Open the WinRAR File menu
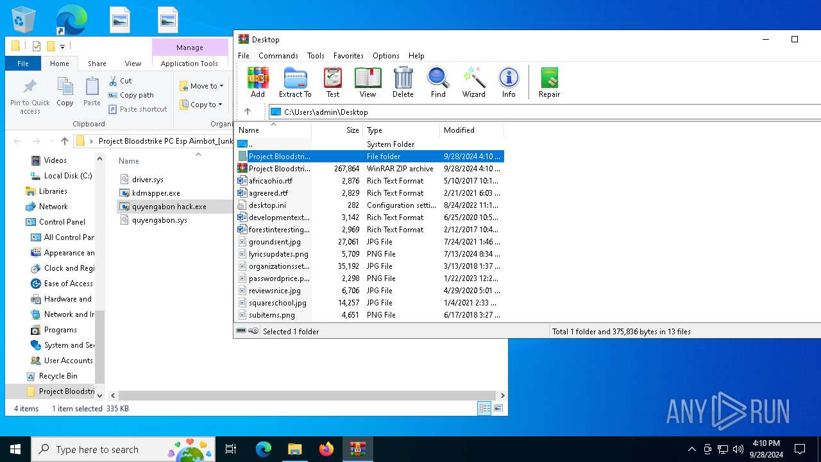 (x=244, y=56)
